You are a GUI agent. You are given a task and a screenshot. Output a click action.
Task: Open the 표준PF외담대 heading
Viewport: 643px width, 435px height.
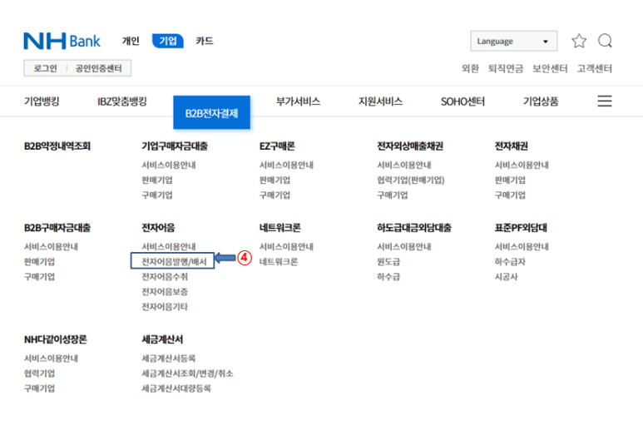pos(521,228)
